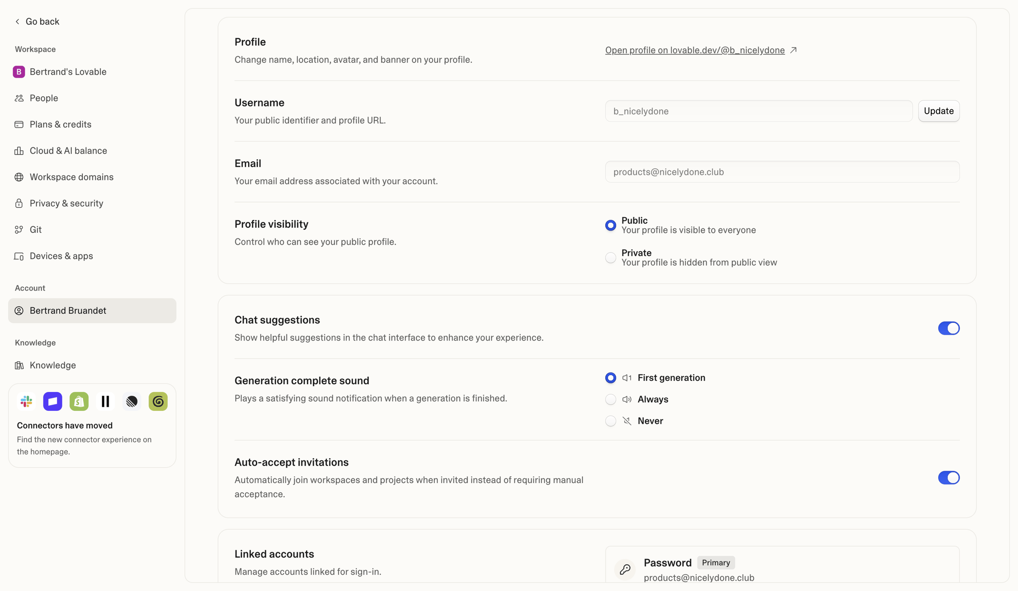
Task: Disable the Chat suggestions toggle
Action: click(948, 328)
